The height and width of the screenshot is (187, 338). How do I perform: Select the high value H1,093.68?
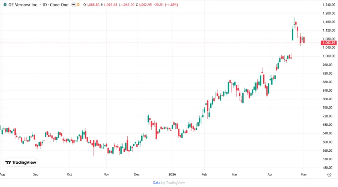pos(109,5)
